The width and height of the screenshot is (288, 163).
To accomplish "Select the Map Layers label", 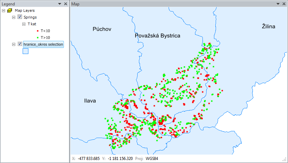I will (x=25, y=10).
